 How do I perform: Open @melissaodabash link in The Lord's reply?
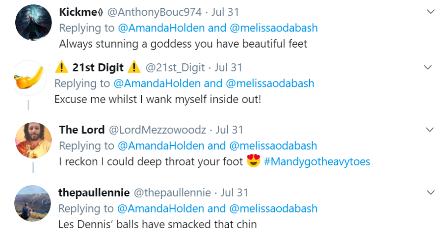pyautogui.click(x=273, y=146)
